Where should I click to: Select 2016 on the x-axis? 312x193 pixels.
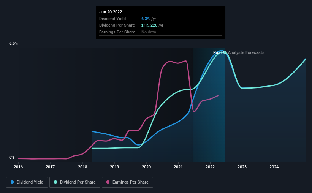tap(18, 167)
